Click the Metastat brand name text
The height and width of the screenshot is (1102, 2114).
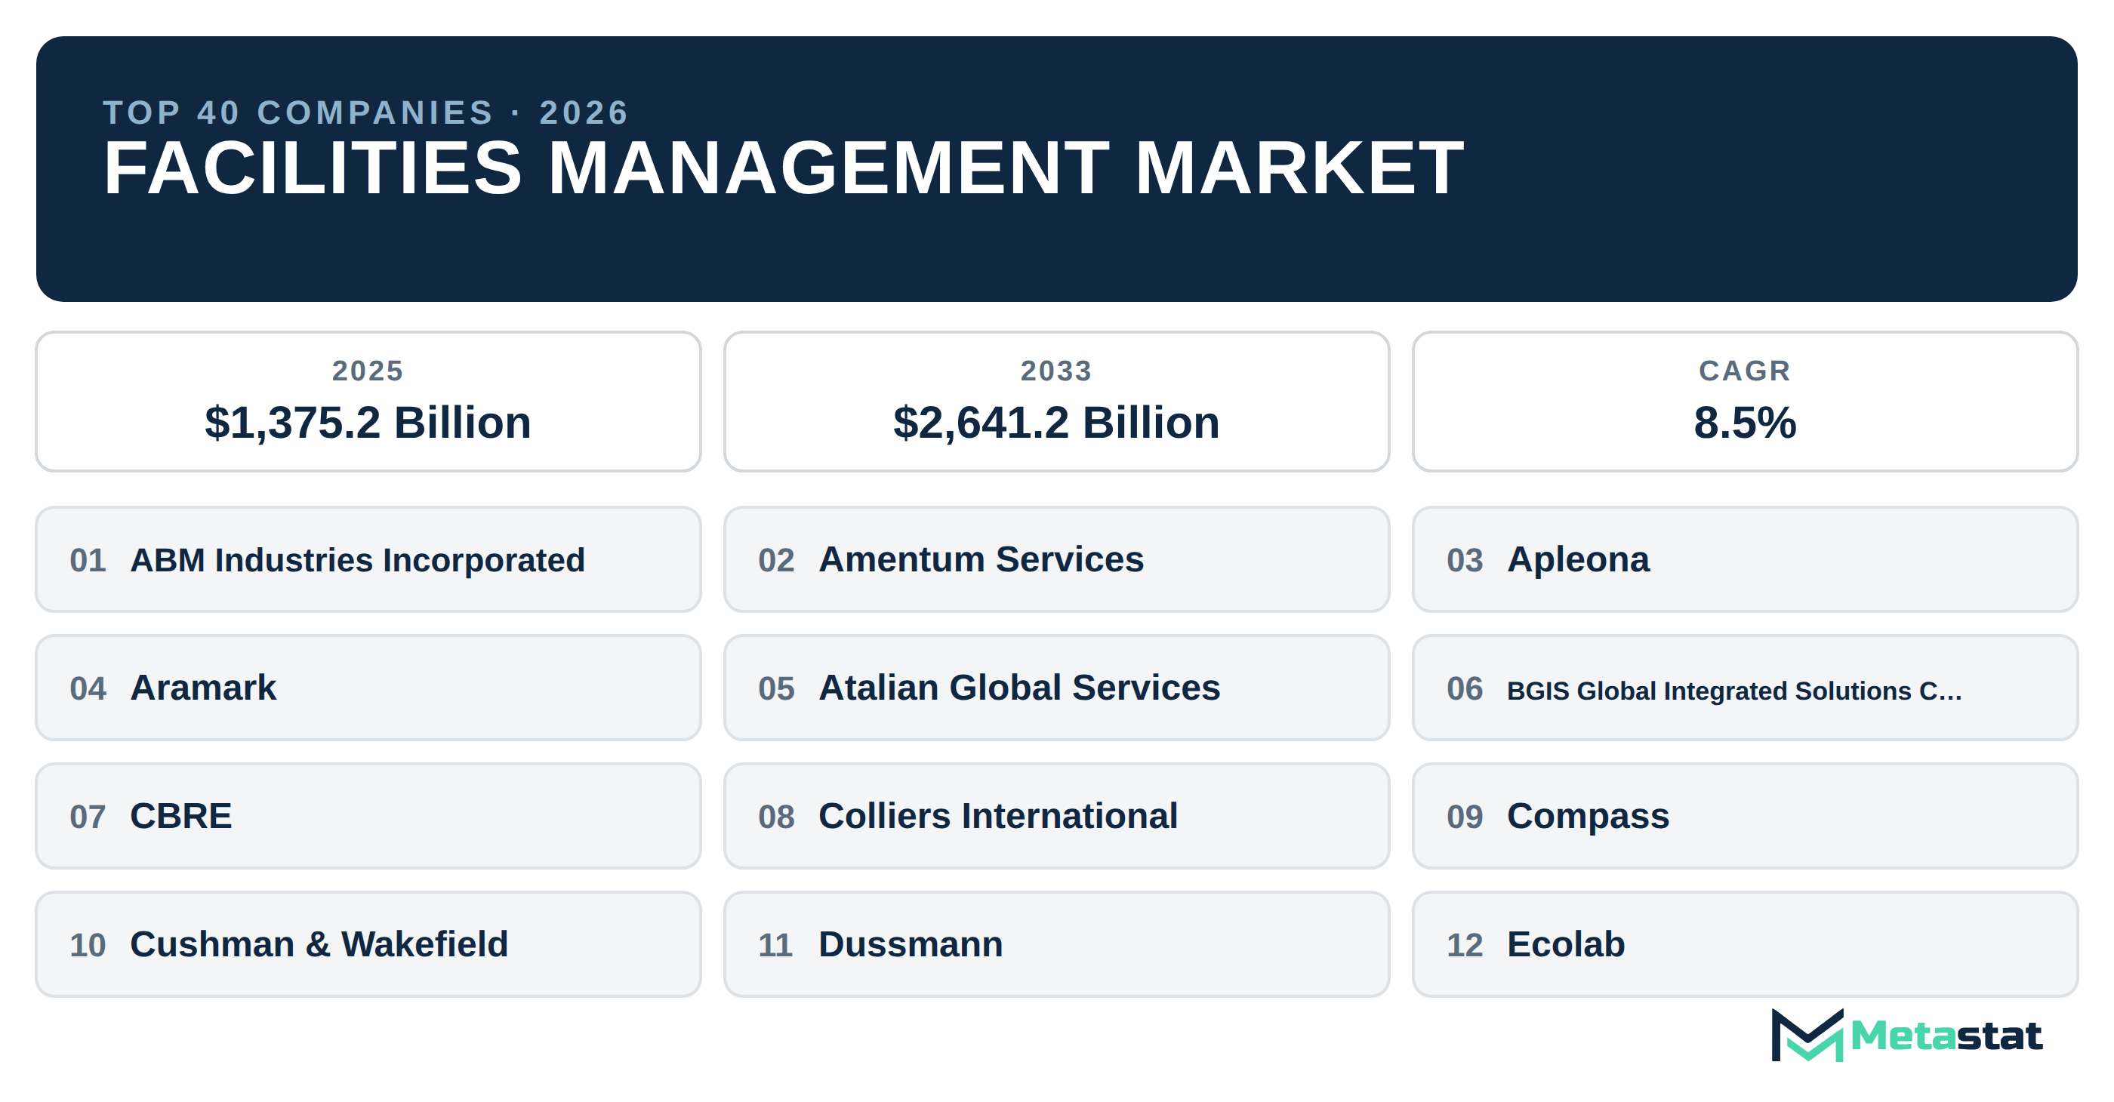coord(1946,1036)
